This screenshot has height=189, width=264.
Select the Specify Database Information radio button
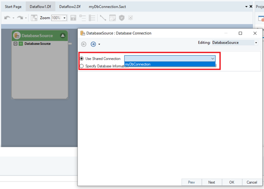[x=81, y=66]
